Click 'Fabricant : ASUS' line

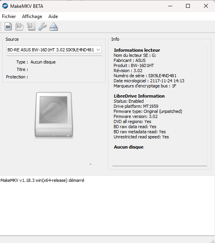click(129, 60)
